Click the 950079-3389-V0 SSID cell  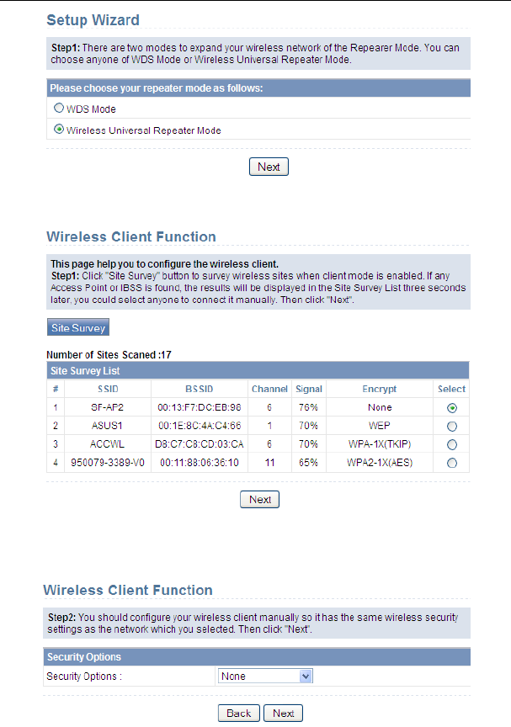click(108, 463)
